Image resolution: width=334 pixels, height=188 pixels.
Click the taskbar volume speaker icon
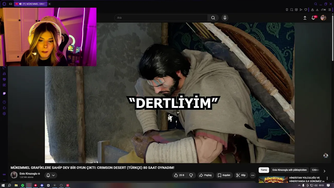[x=316, y=185]
